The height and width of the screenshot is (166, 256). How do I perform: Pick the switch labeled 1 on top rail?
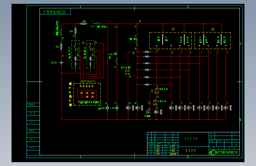point(97,23)
